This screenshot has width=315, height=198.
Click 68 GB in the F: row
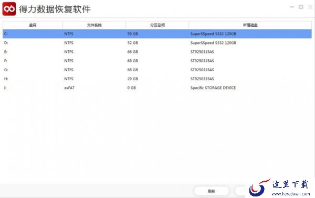(133, 61)
